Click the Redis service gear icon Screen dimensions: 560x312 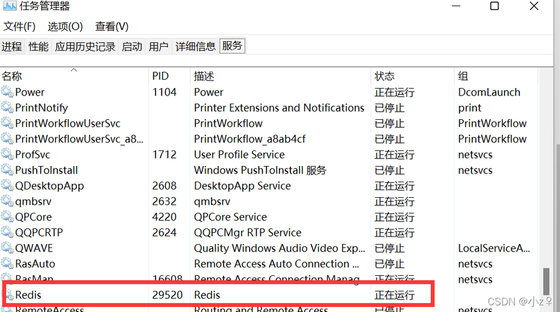(x=7, y=295)
